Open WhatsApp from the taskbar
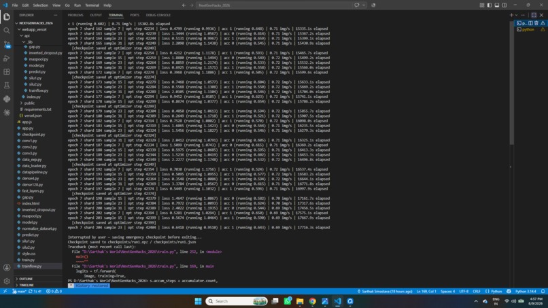The width and height of the screenshot is (548, 308). pyautogui.click(x=288, y=301)
